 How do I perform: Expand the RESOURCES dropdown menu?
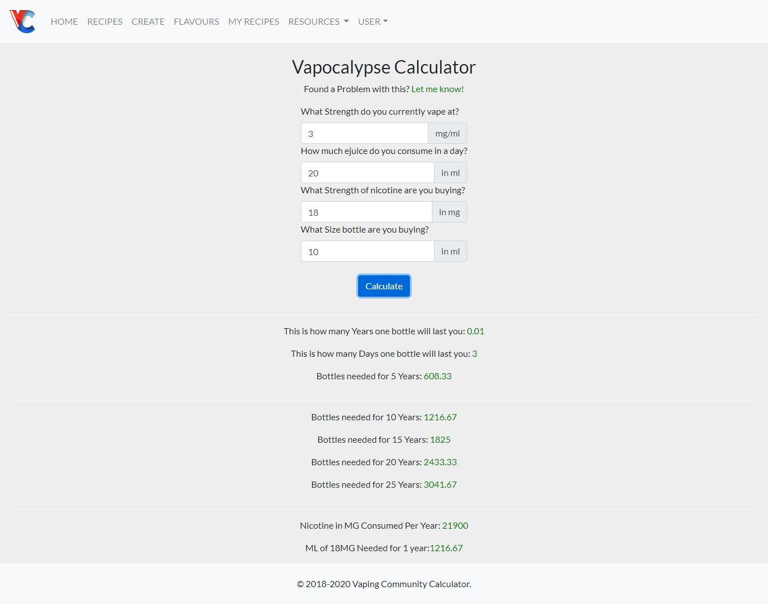point(319,21)
